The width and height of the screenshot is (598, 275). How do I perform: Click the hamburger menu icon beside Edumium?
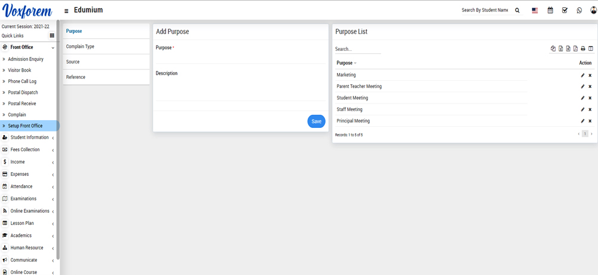tap(66, 11)
